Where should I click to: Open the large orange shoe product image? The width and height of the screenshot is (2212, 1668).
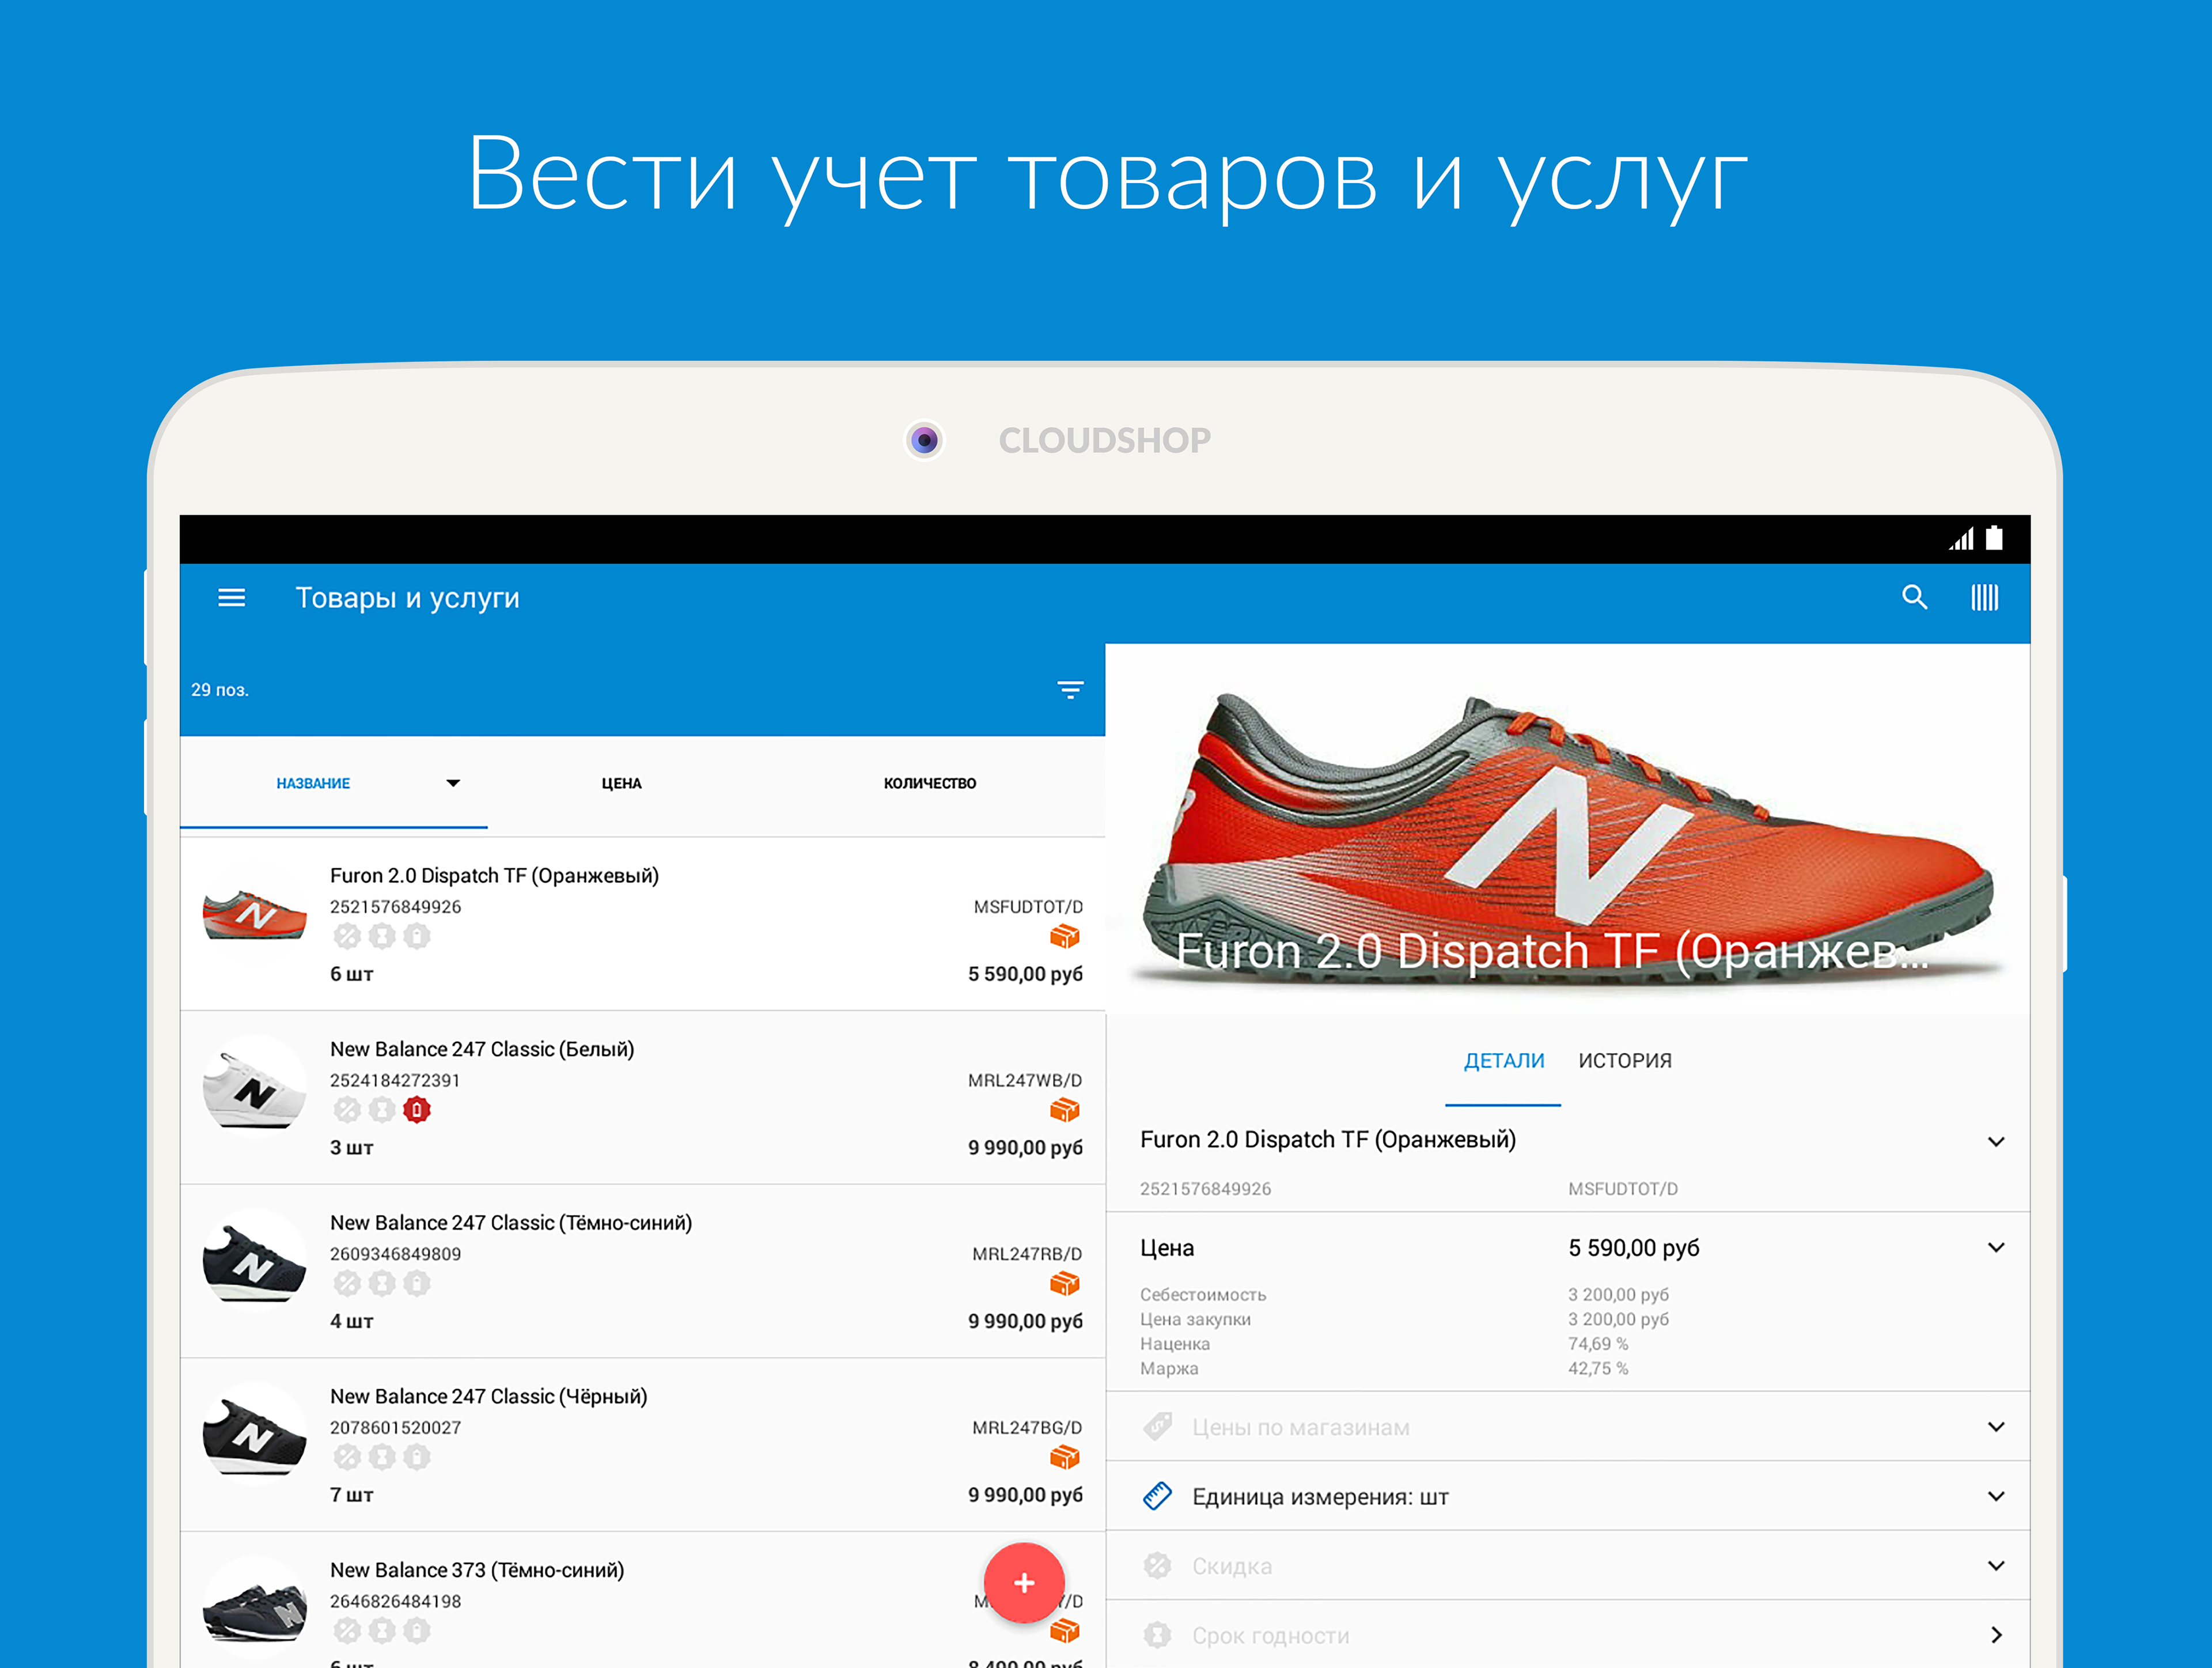coord(1567,830)
